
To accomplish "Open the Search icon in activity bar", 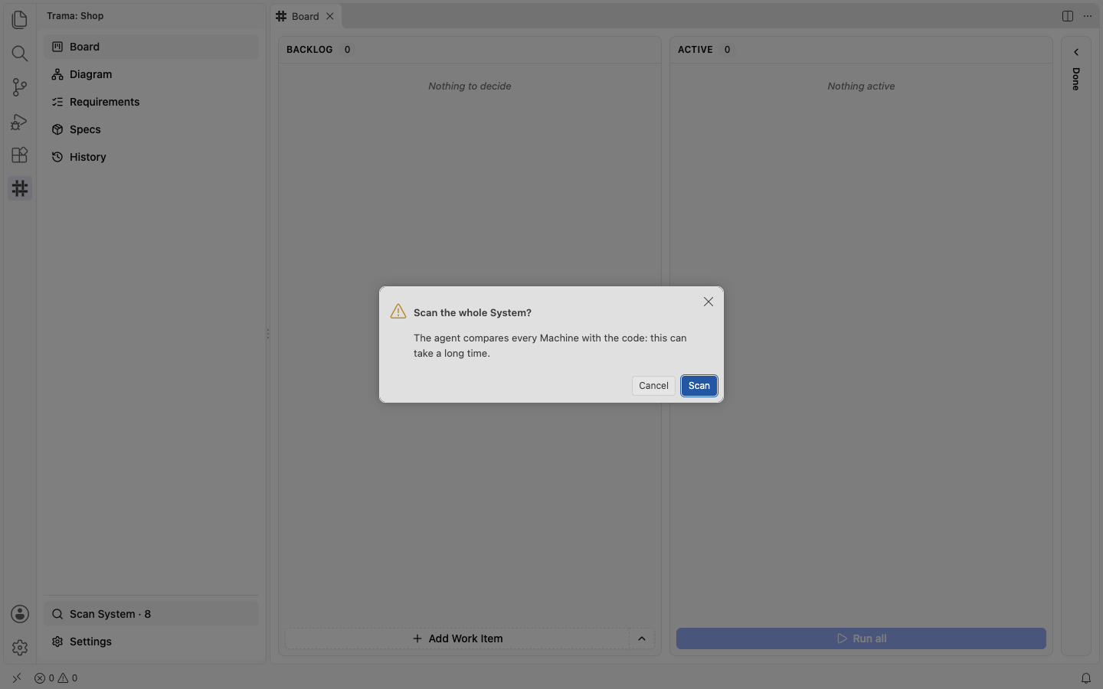I will click(20, 53).
